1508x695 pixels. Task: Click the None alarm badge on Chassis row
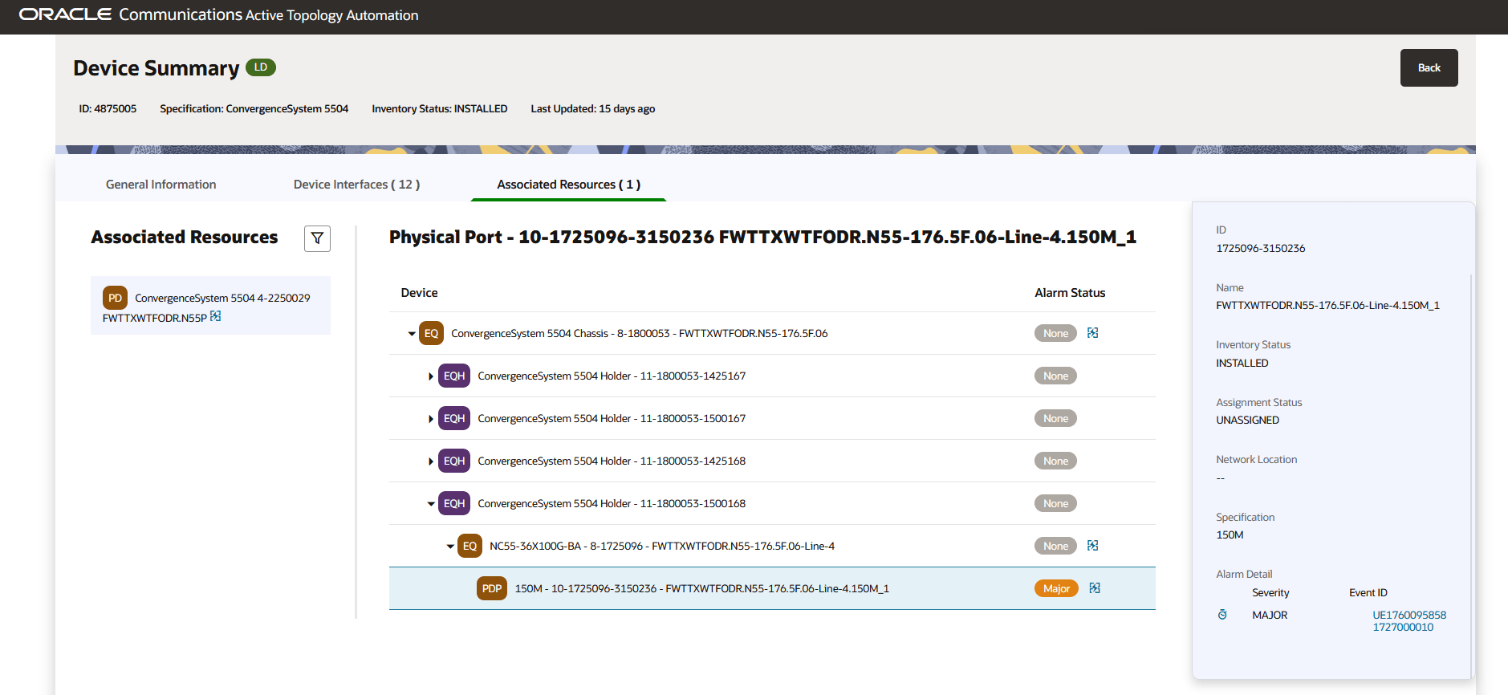point(1055,333)
